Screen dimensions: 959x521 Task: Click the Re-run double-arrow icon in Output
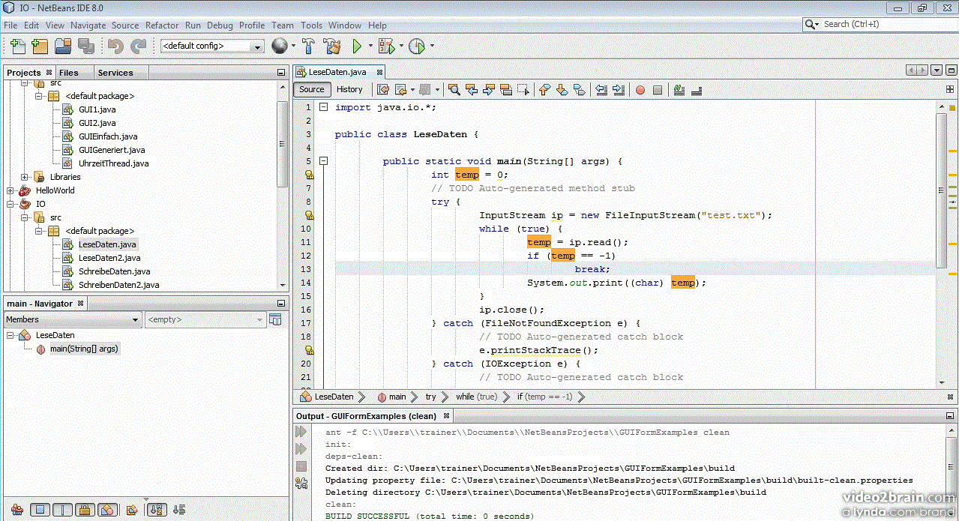301,432
